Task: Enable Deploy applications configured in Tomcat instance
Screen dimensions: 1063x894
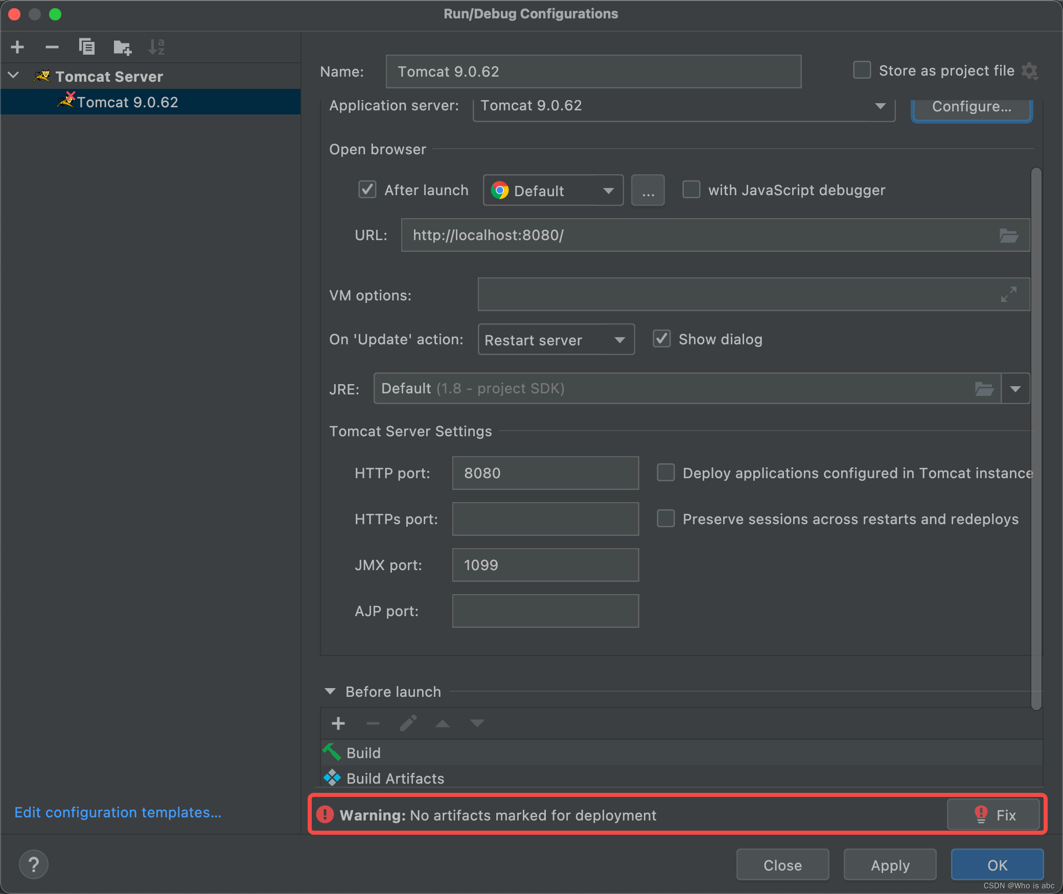Action: [666, 473]
